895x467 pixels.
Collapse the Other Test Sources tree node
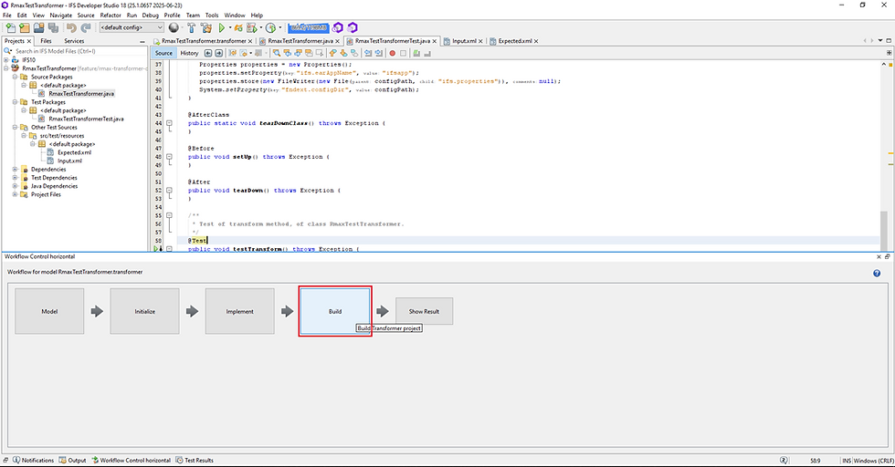15,127
